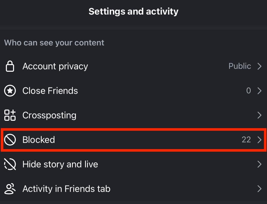Expand Close Friends via its chevron
The image size is (267, 204).
pyautogui.click(x=259, y=91)
